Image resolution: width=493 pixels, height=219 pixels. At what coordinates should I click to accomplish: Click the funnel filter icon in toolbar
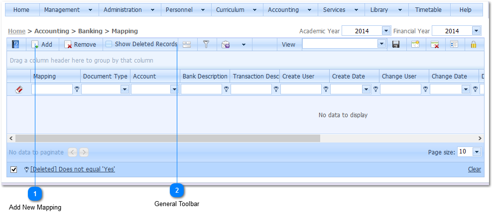click(206, 45)
